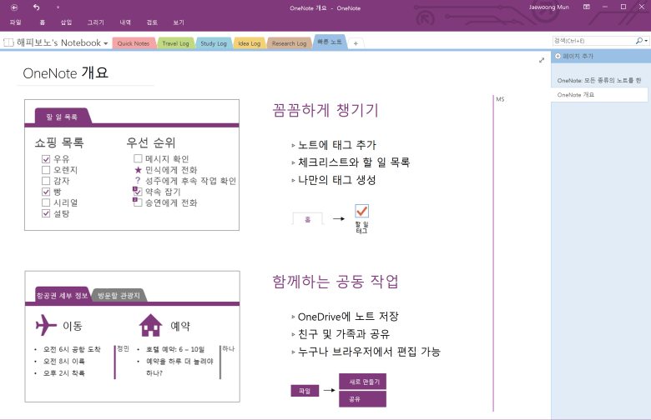Open the 검토 ribbon tab
The image size is (651, 420).
click(x=152, y=22)
